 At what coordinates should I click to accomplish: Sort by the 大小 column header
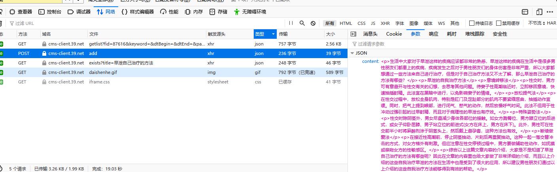click(336, 34)
